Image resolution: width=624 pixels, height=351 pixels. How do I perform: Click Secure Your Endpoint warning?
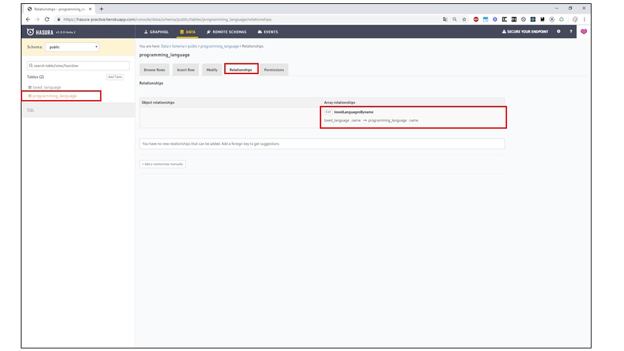(525, 31)
